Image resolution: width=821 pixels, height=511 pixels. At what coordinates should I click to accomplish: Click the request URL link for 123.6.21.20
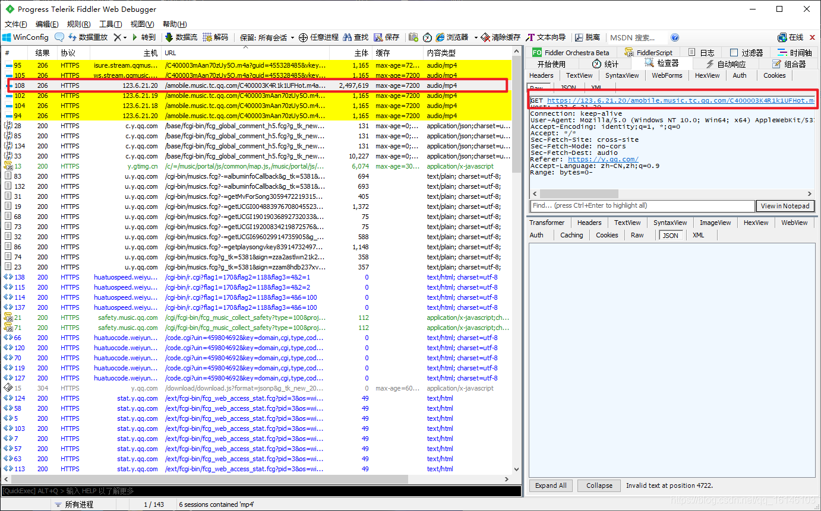pyautogui.click(x=681, y=101)
